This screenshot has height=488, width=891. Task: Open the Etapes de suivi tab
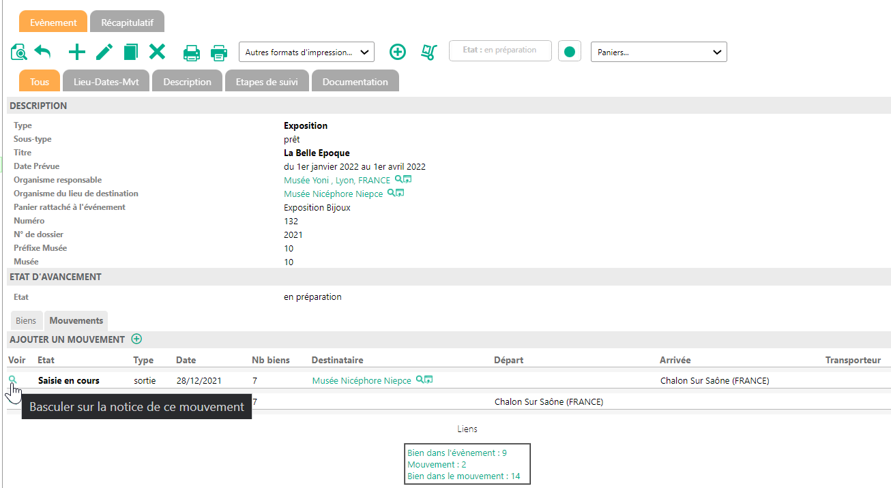[x=267, y=82]
